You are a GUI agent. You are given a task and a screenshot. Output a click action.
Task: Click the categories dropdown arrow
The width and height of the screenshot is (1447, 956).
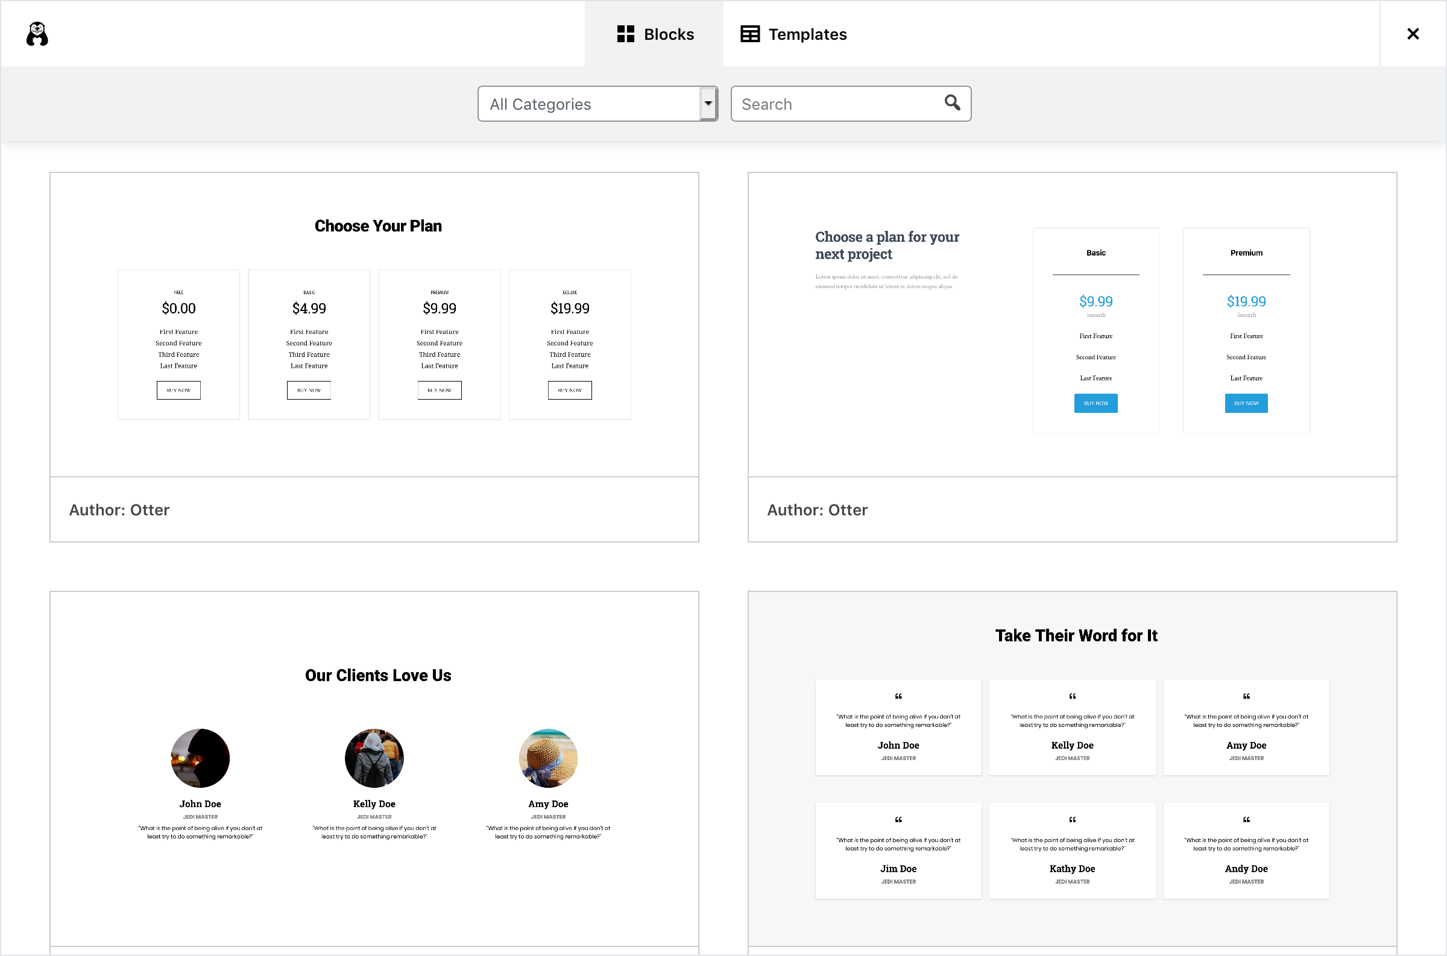(x=707, y=104)
